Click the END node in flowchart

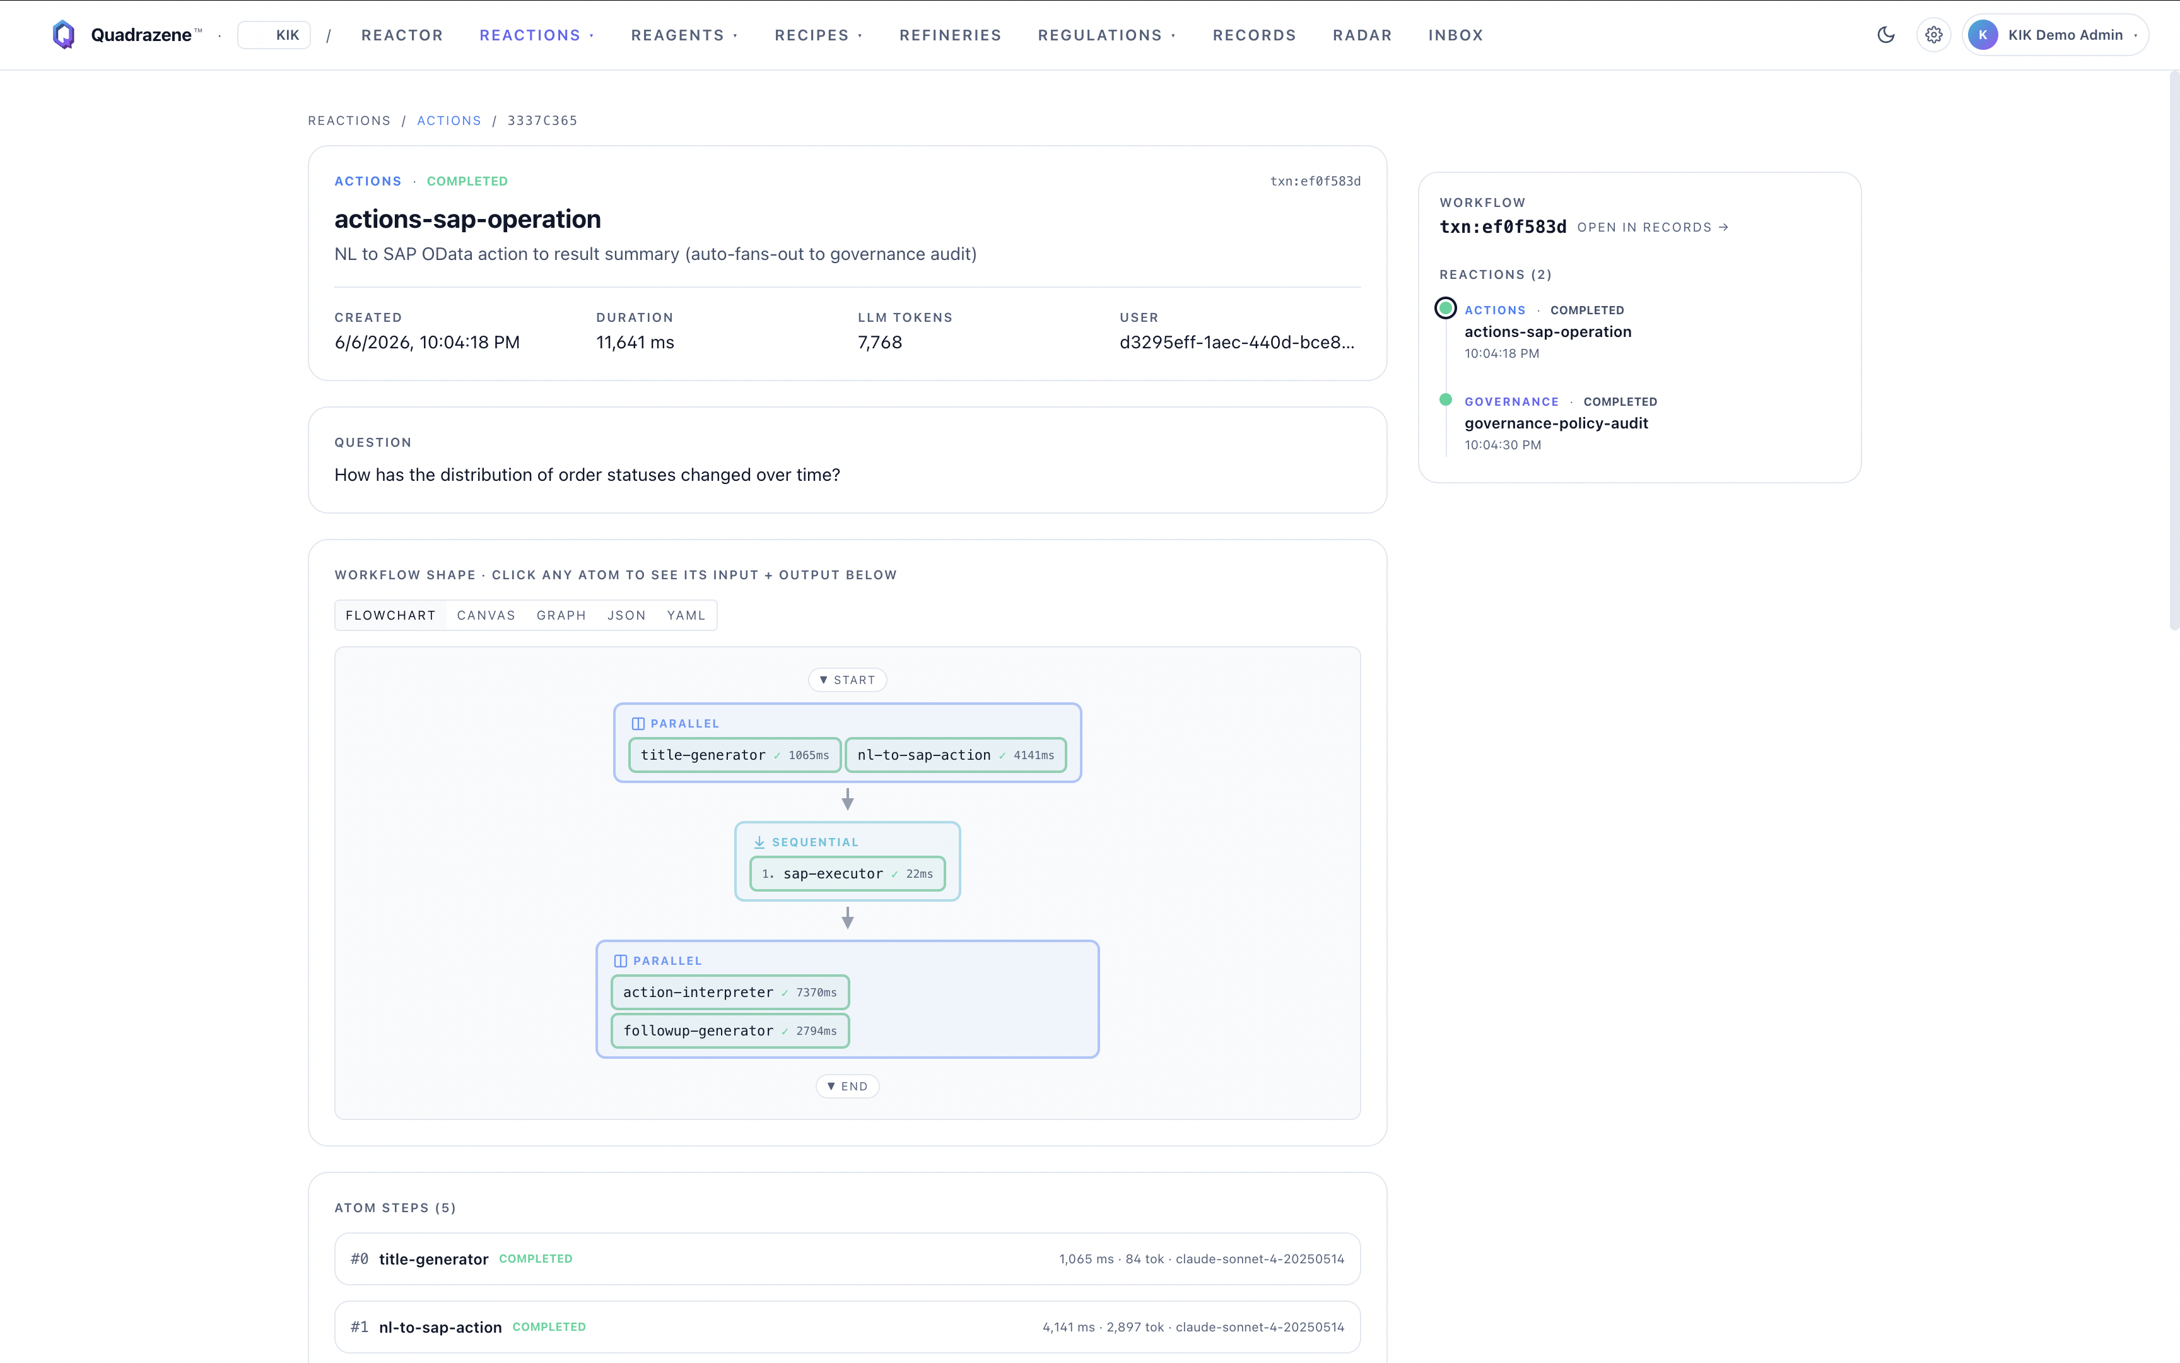coord(847,1085)
